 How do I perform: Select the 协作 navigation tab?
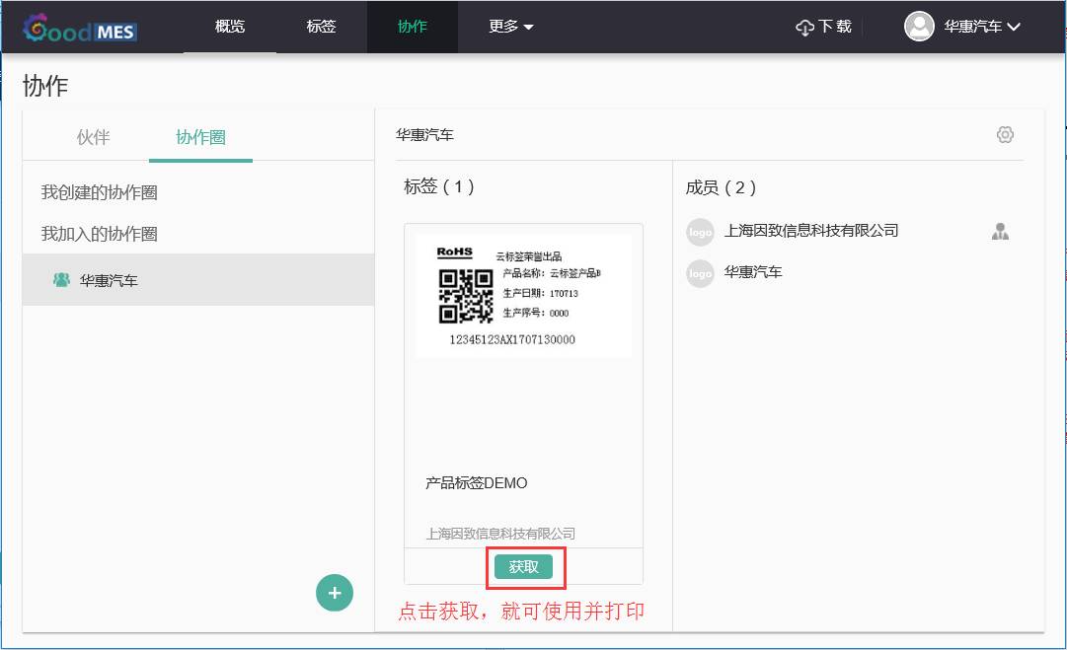[413, 27]
